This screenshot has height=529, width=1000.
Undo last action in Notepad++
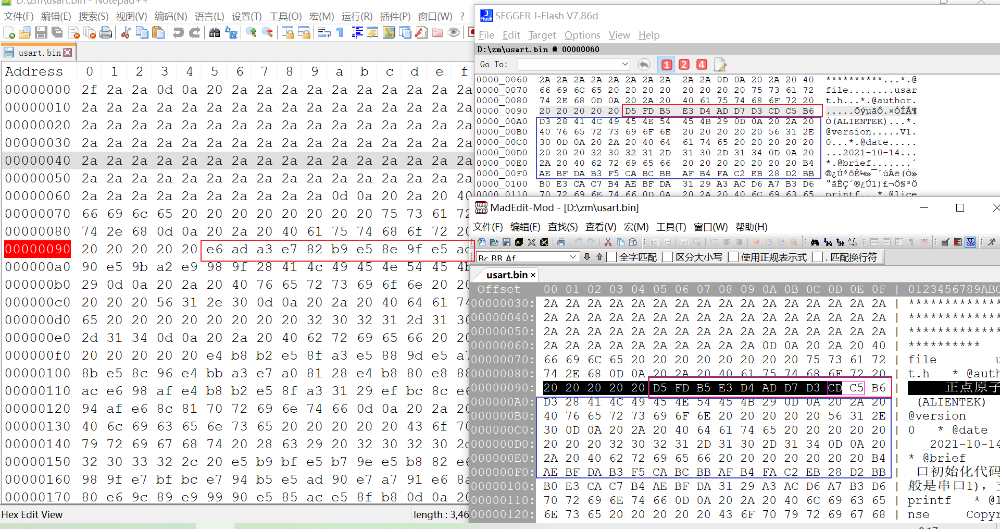178,33
